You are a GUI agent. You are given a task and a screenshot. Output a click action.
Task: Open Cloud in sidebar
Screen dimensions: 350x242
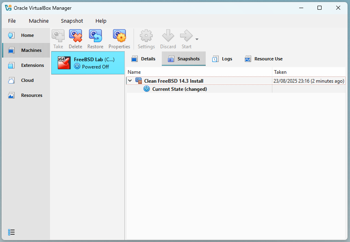pos(26,80)
